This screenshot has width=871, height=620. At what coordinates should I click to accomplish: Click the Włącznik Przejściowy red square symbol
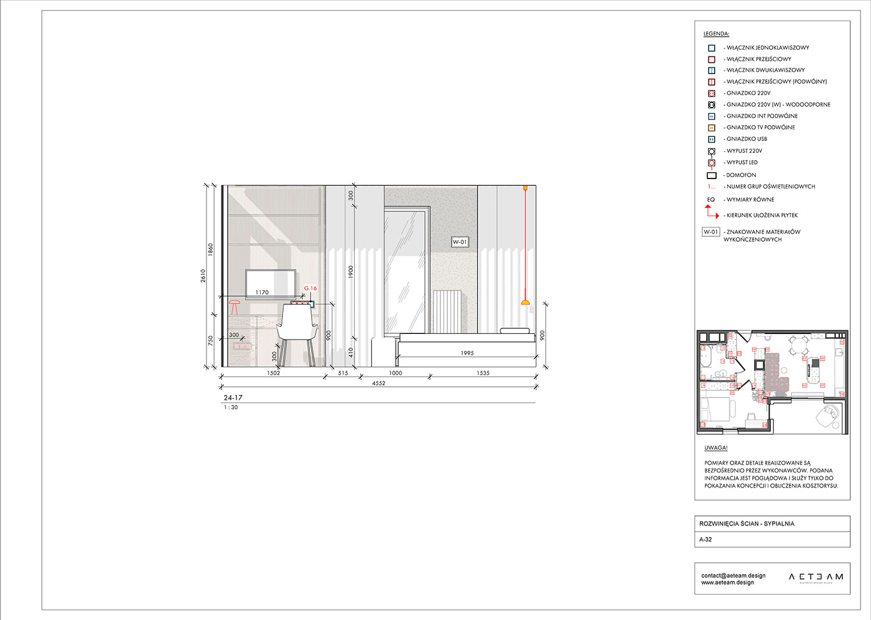coord(711,59)
